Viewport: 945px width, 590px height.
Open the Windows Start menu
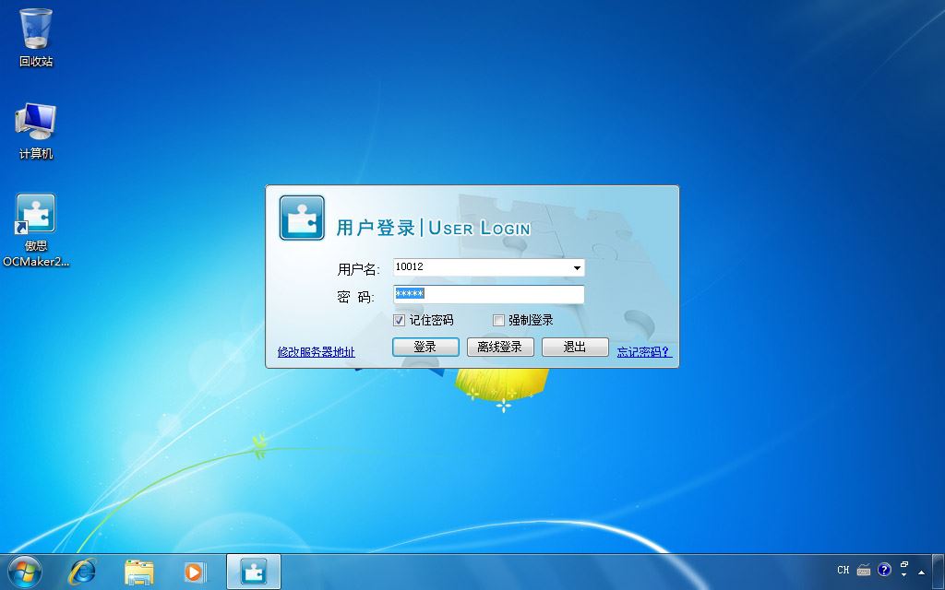pos(25,572)
